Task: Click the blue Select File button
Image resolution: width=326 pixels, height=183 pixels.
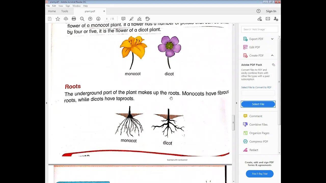Action: click(x=258, y=104)
